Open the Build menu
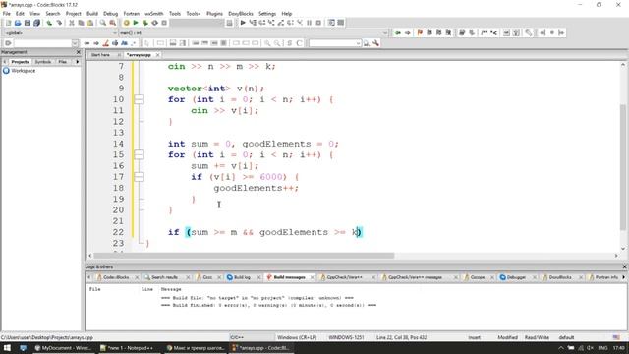 [x=92, y=13]
